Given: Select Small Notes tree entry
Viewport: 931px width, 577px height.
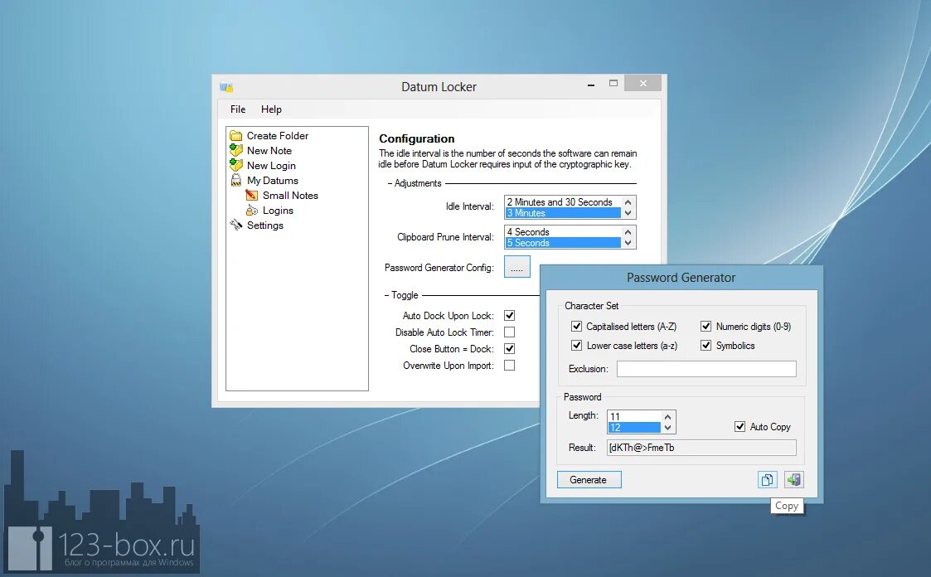Looking at the screenshot, I should click(x=290, y=196).
